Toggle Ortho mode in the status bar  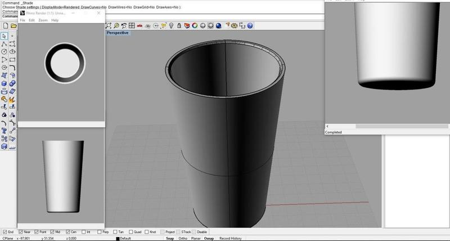183,239
